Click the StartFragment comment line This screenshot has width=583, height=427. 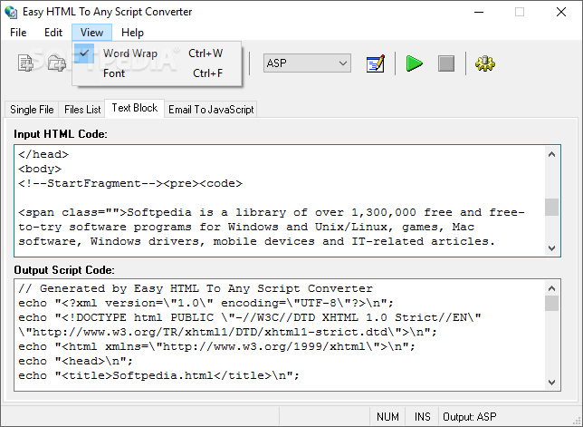130,183
